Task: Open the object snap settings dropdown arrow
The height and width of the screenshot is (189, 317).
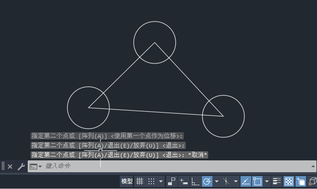Action: click(x=267, y=181)
